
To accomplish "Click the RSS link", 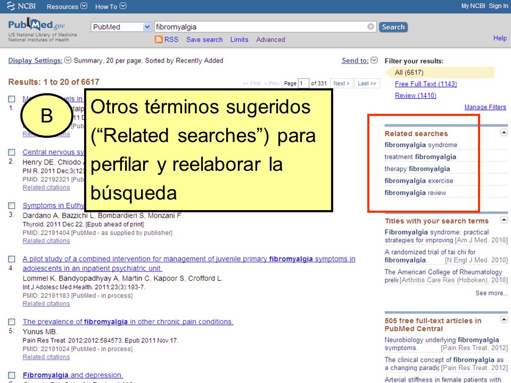I will [171, 39].
